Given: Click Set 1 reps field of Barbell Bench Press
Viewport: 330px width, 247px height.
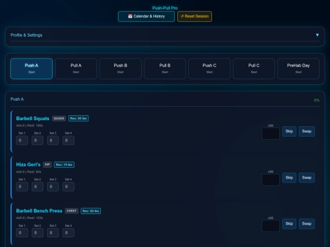Looking at the screenshot, I should tap(22, 233).
